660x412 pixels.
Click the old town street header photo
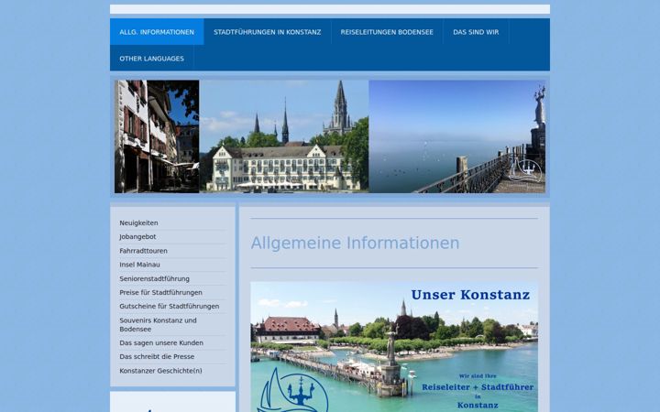(x=157, y=136)
